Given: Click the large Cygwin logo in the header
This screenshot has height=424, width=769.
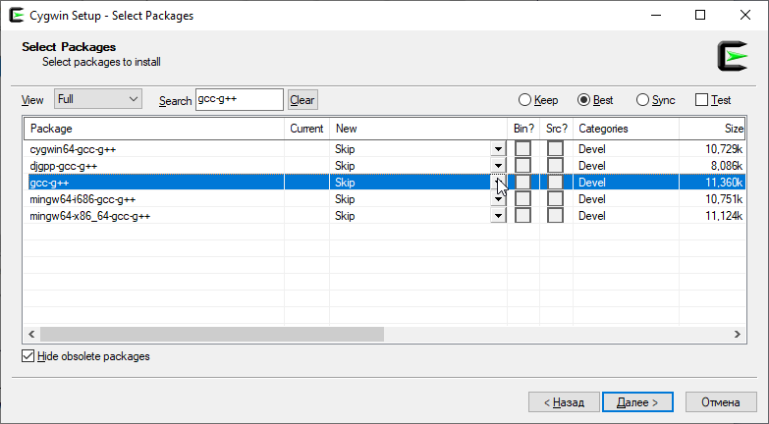Looking at the screenshot, I should [x=732, y=56].
